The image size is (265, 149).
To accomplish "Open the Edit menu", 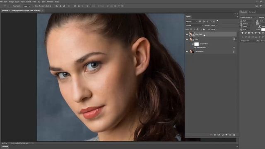I will coord(6,2).
